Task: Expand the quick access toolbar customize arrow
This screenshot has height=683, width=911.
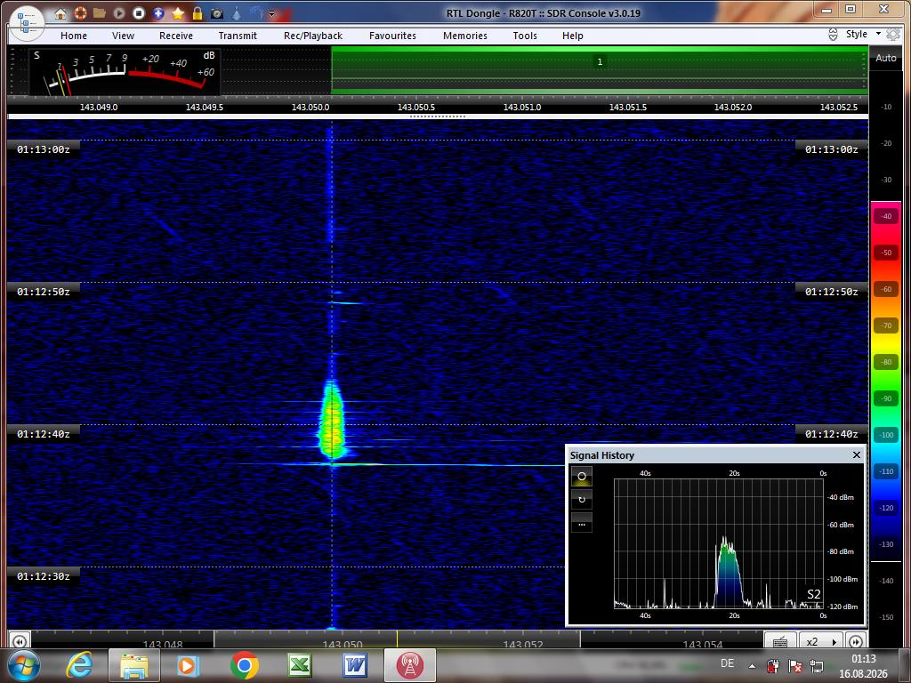Action: click(x=271, y=13)
